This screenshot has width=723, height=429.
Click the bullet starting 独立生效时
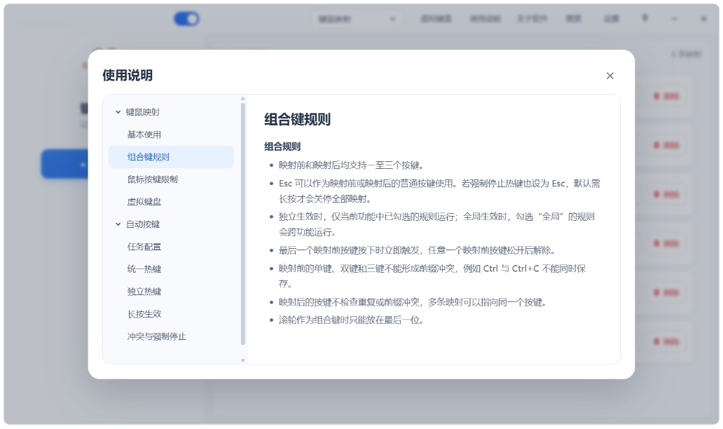(436, 224)
